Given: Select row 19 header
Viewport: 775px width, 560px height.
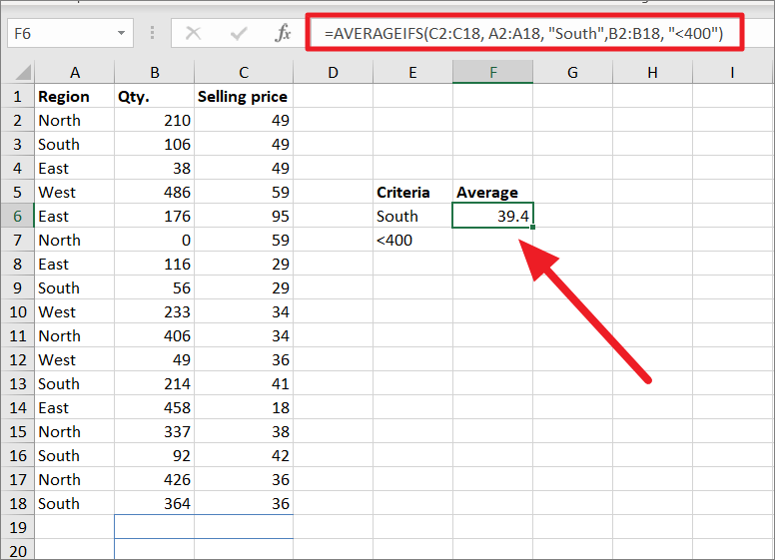Looking at the screenshot, I should pos(18,527).
